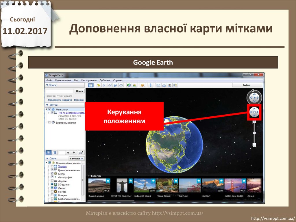Screen dimensions: 296x222
Task: Select the Add Path toolbar icon
Action: click(x=110, y=85)
